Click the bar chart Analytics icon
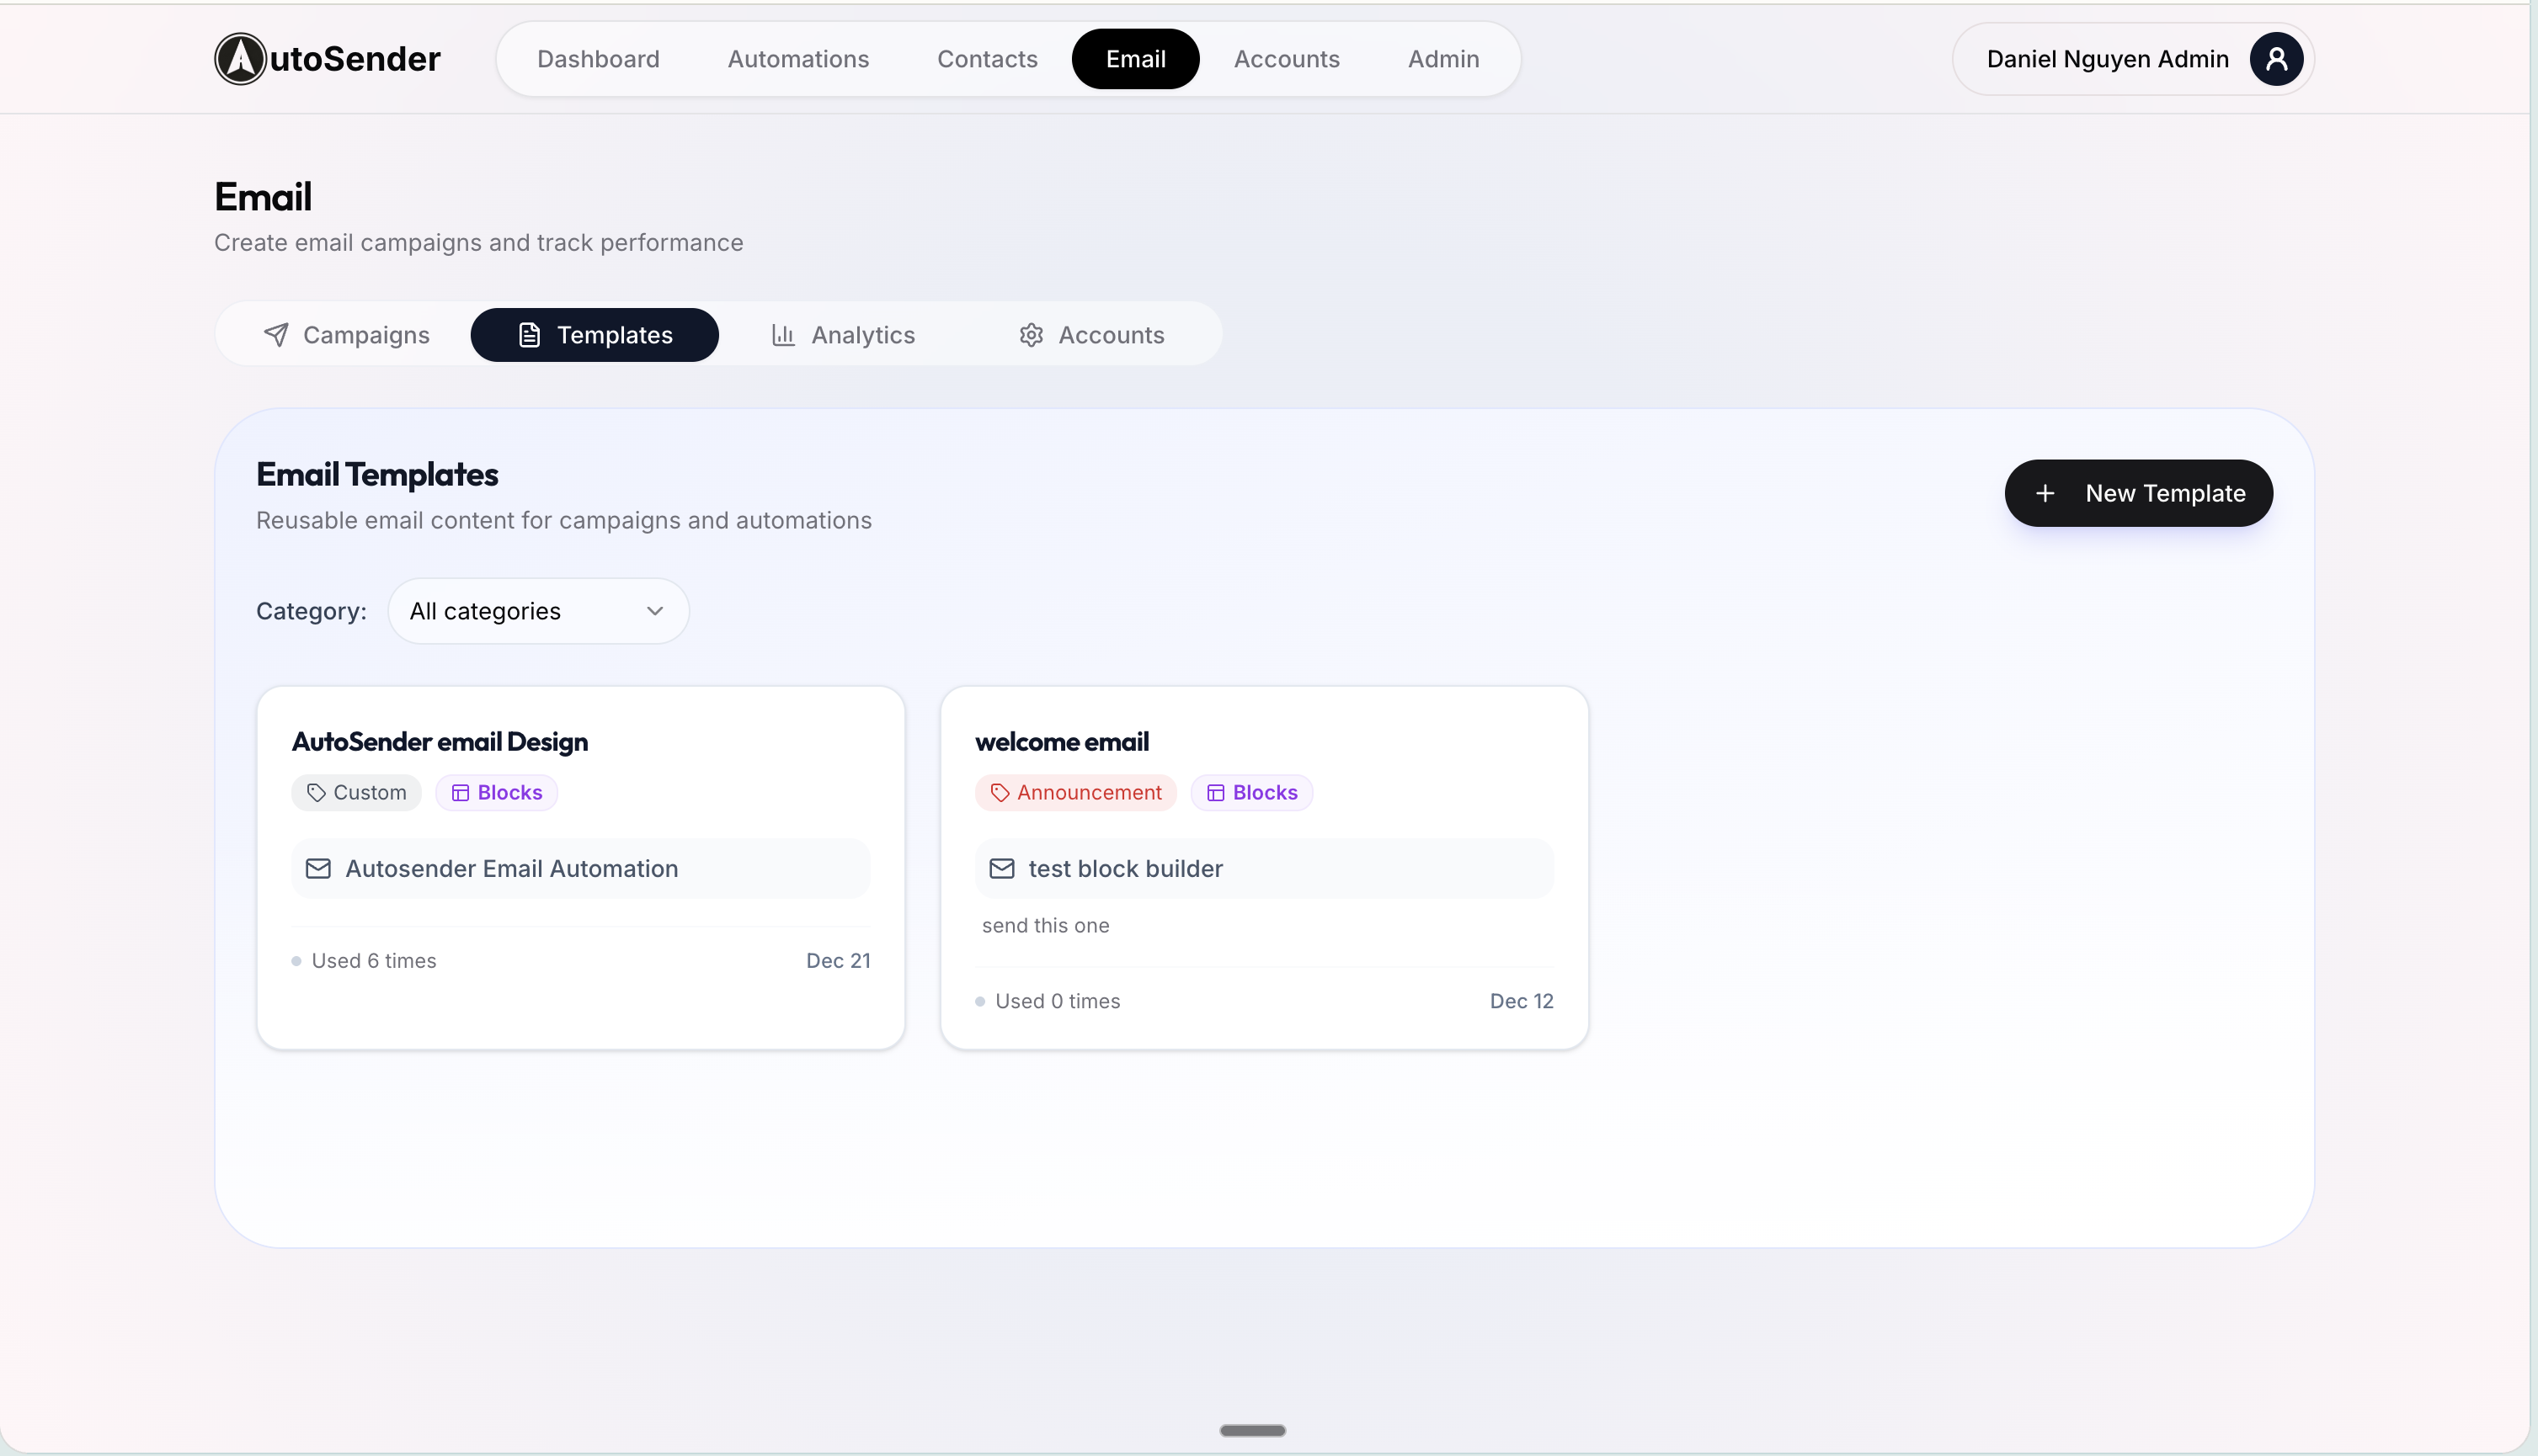Screen dimensions: 2538x1456 [x=783, y=335]
